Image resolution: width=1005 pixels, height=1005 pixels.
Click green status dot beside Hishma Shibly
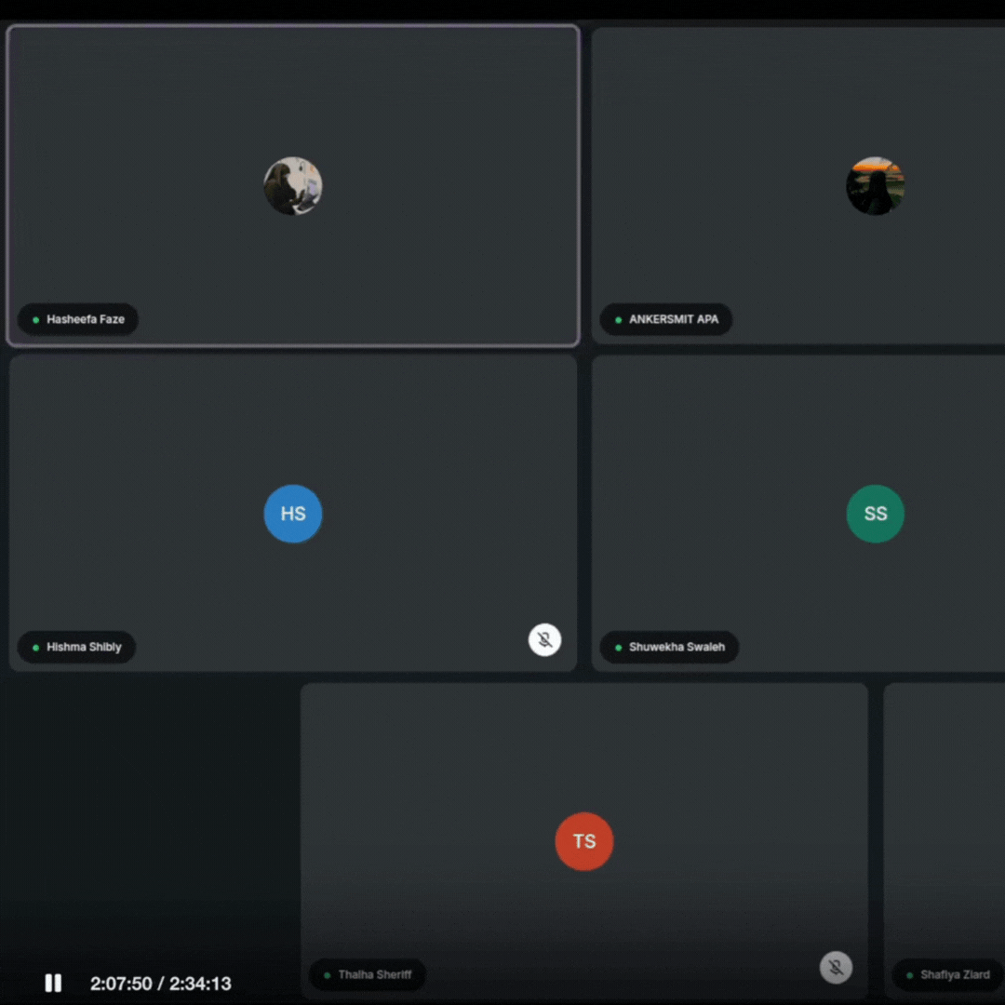pos(36,648)
